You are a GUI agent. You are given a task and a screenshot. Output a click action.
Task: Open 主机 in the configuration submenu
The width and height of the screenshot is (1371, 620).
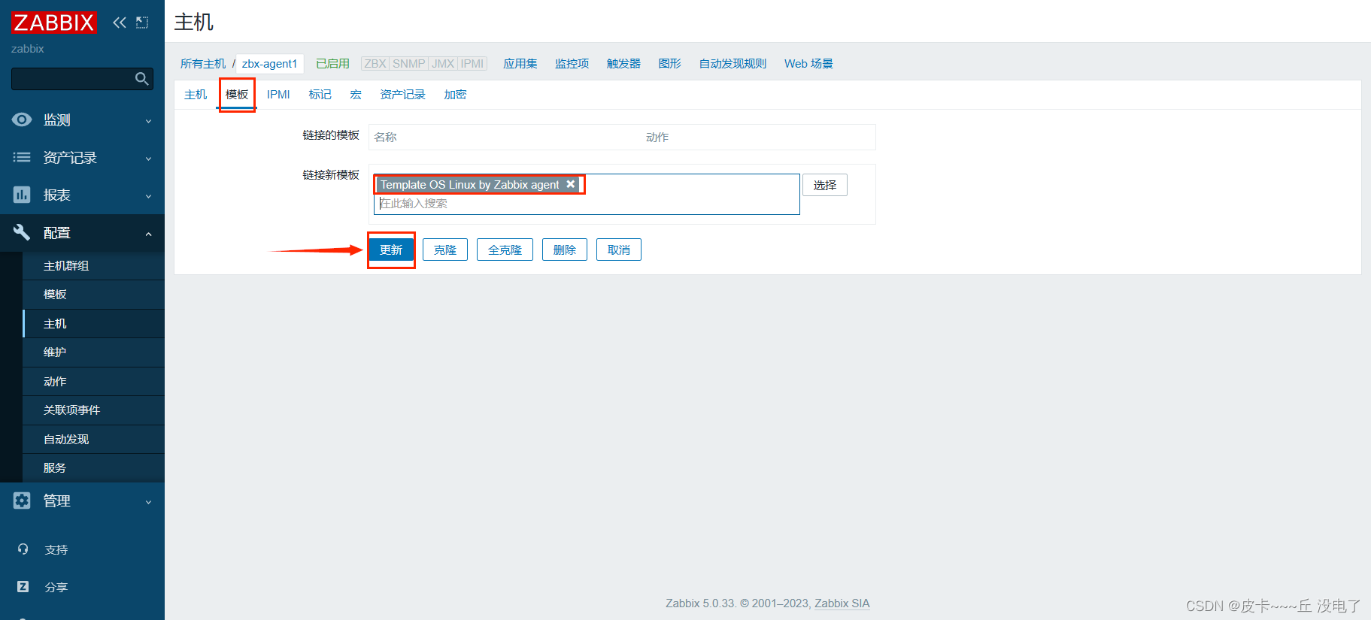(x=93, y=323)
